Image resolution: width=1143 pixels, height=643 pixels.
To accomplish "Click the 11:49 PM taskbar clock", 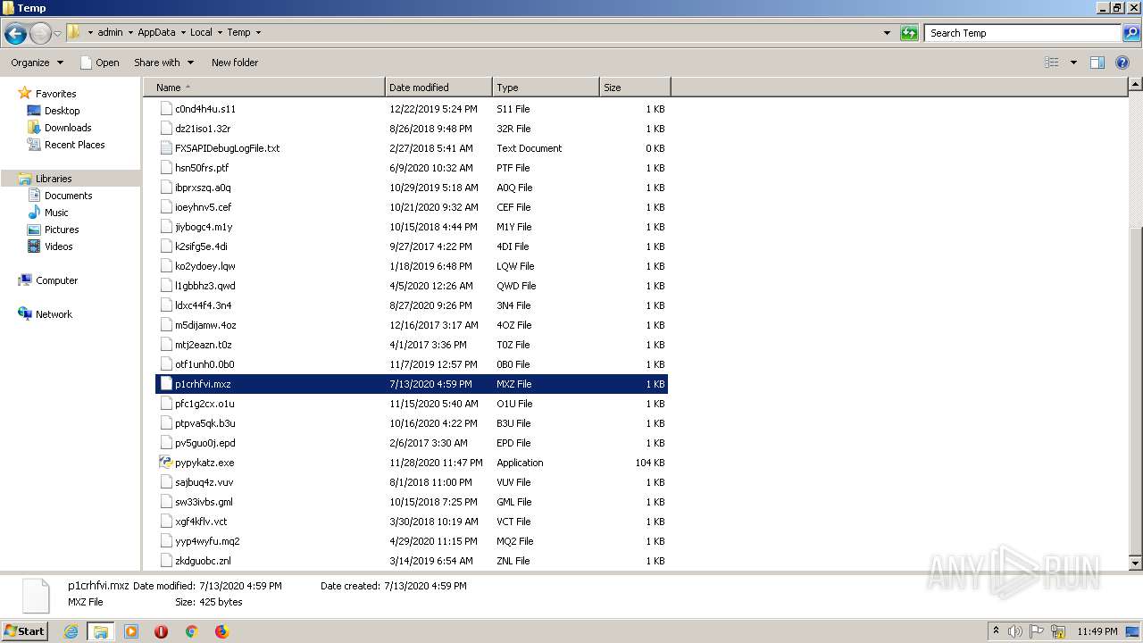I will click(x=1097, y=631).
